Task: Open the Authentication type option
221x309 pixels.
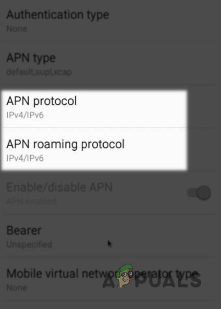Action: [110, 21]
